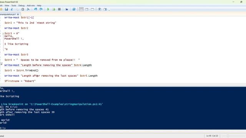Show Command Window icon
The width and height of the screenshot is (246, 138).
(x=100, y=9)
